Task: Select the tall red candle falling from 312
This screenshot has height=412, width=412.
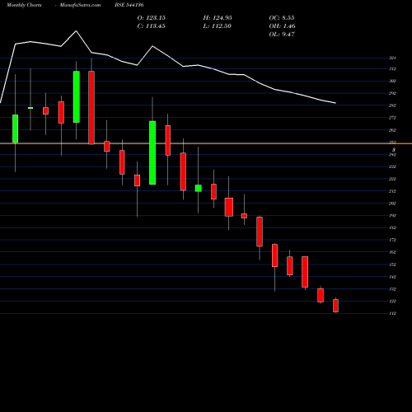Action: coord(91,107)
